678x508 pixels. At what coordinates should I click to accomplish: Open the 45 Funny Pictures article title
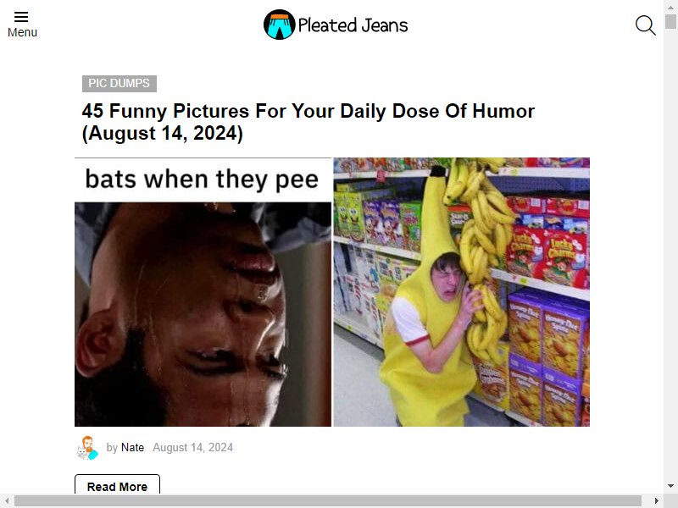tap(308, 122)
